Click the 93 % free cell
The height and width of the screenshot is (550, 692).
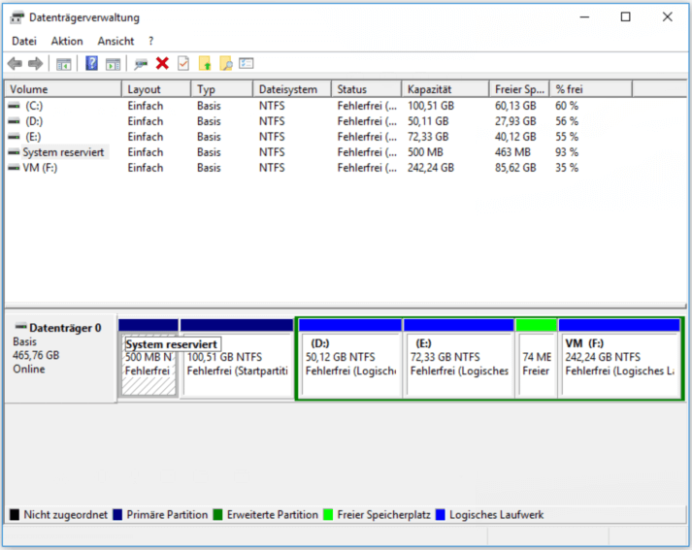coord(567,152)
